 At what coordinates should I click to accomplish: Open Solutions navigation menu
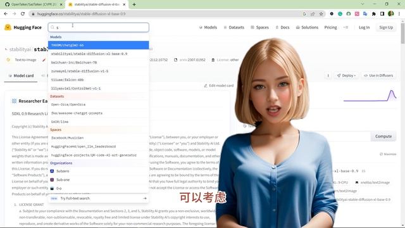[x=307, y=27]
